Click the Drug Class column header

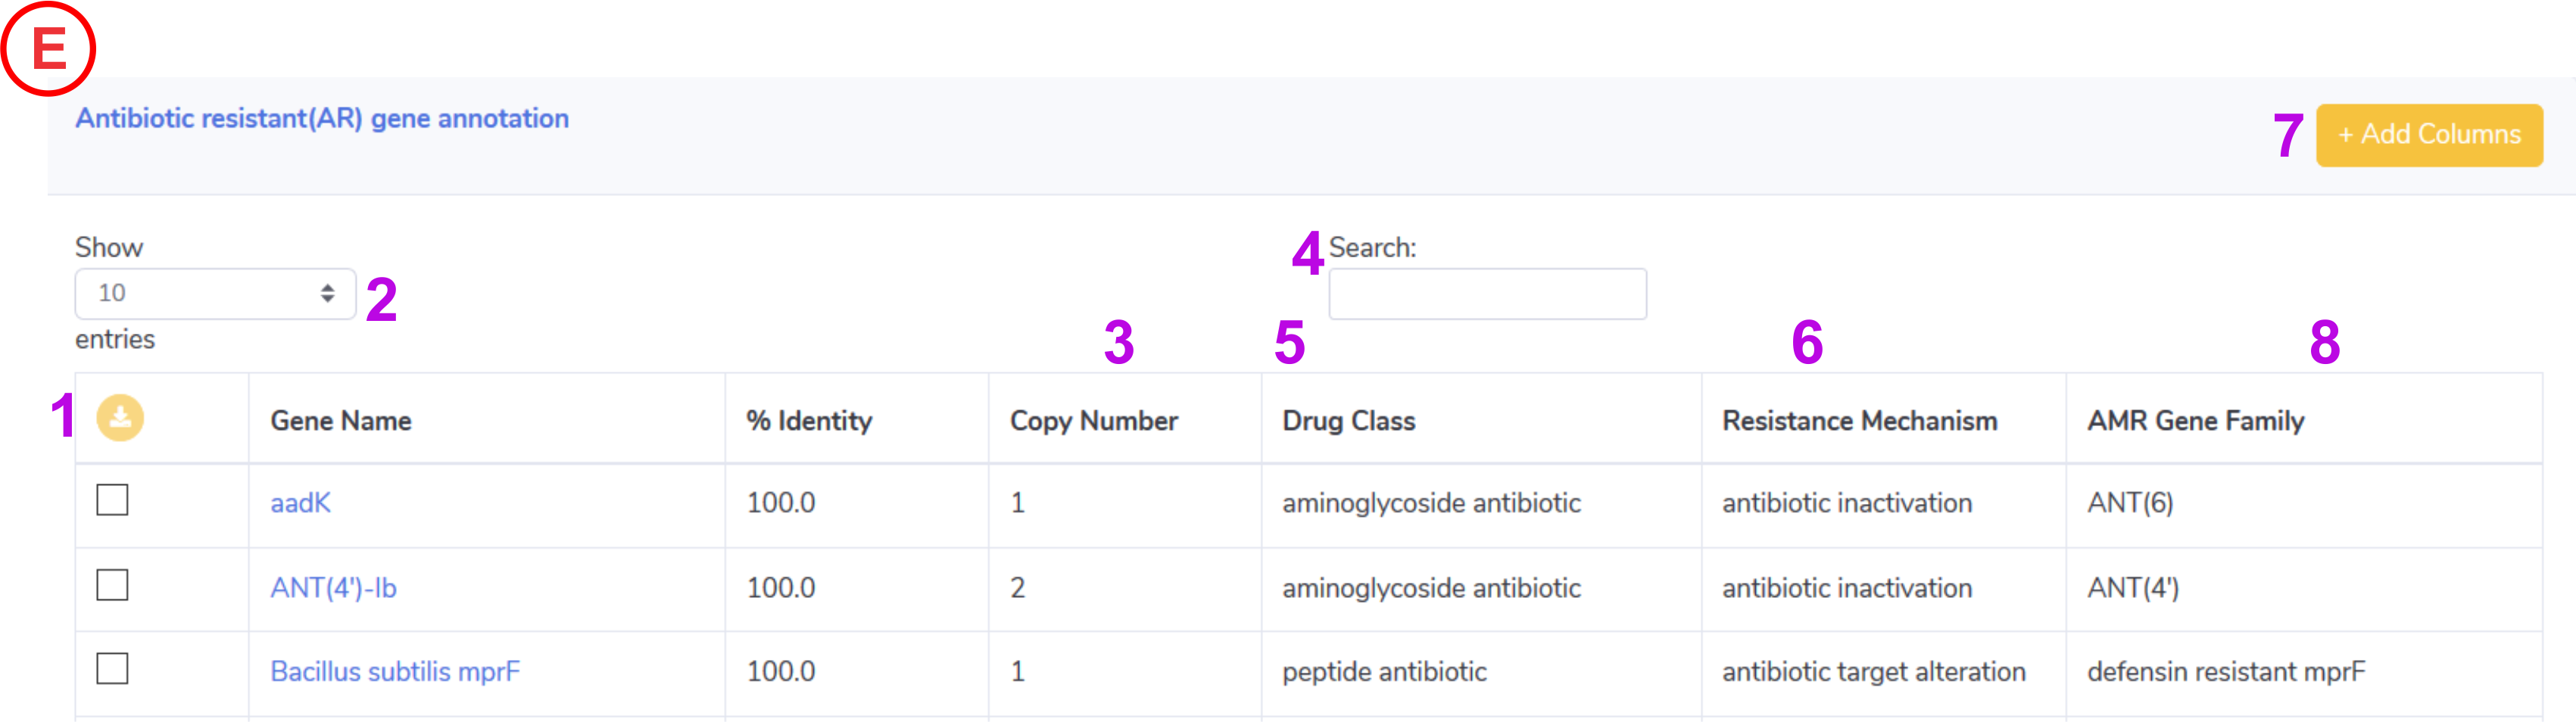coord(1349,421)
